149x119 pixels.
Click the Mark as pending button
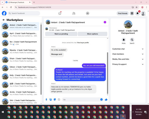pos(61,34)
